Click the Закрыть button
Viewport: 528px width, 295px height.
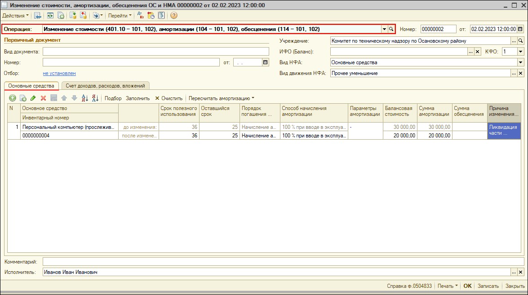tap(515, 286)
